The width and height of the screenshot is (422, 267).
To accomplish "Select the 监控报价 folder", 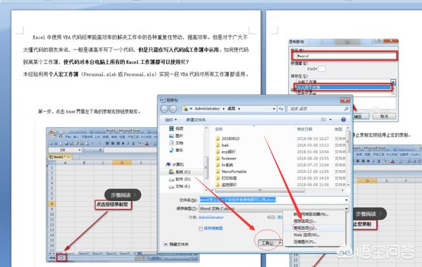I will pos(226,185).
